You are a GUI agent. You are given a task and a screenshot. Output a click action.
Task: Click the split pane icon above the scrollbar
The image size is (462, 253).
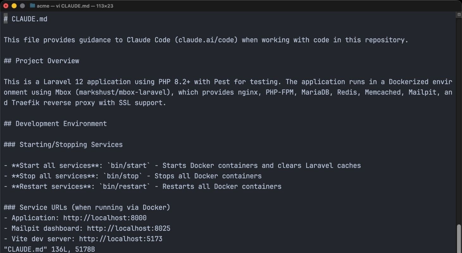point(459,15)
